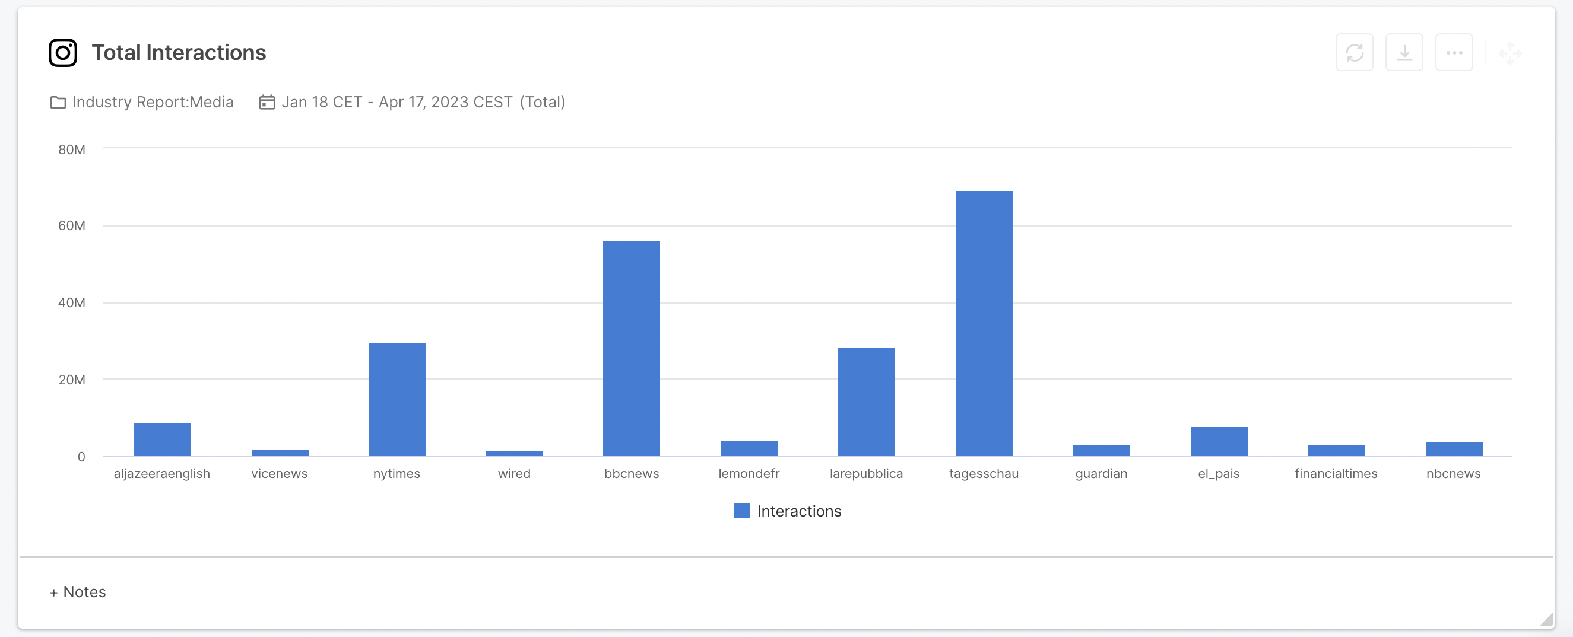Select the tagesschau bar
The height and width of the screenshot is (637, 1573).
pos(984,323)
